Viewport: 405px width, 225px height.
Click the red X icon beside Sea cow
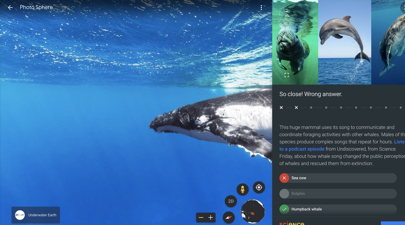284,178
